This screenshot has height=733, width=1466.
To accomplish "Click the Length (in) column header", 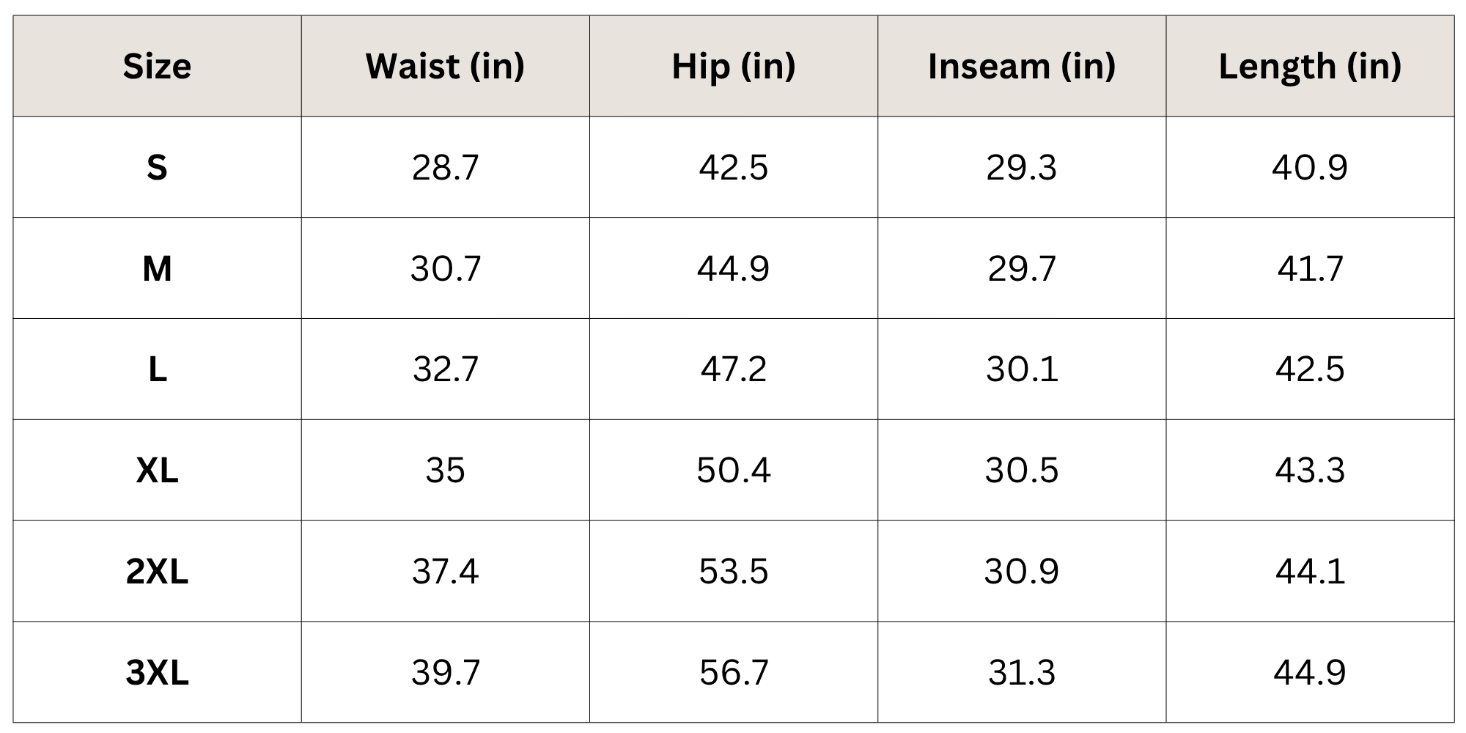I will pos(1310,66).
